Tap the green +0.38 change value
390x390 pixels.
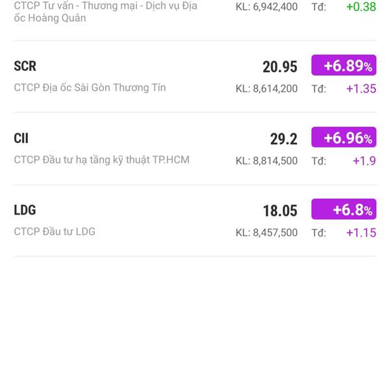point(361,6)
